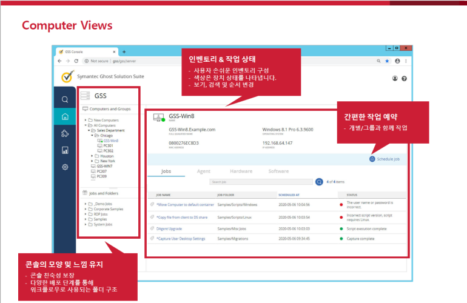Switch to the Agent tab
This screenshot has width=467, height=303.
click(203, 171)
